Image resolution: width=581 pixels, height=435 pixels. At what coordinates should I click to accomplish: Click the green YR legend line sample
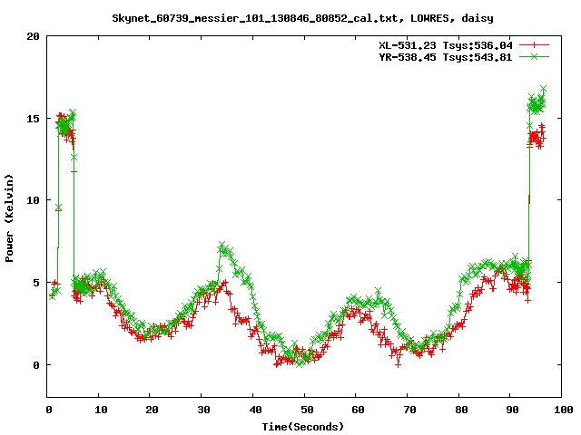(x=534, y=56)
